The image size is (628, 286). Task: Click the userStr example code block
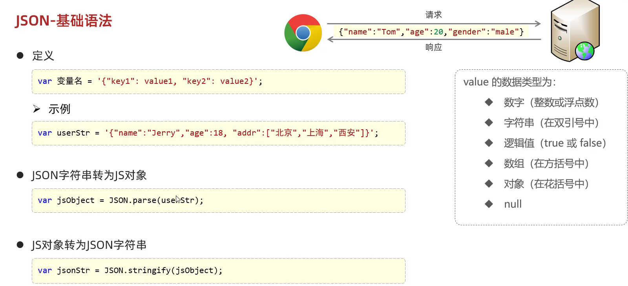pos(218,133)
